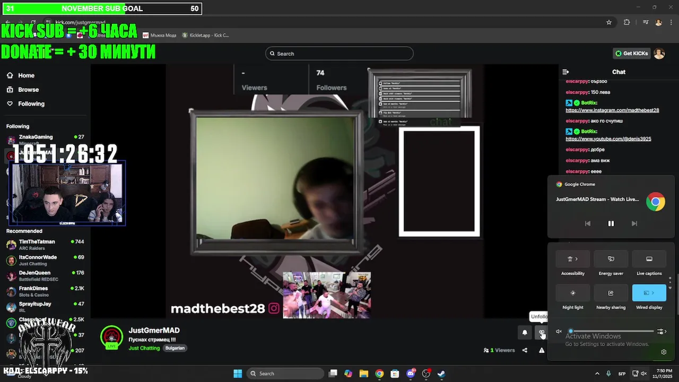Open Chrome media control icon
The width and height of the screenshot is (679, 382).
645,22
